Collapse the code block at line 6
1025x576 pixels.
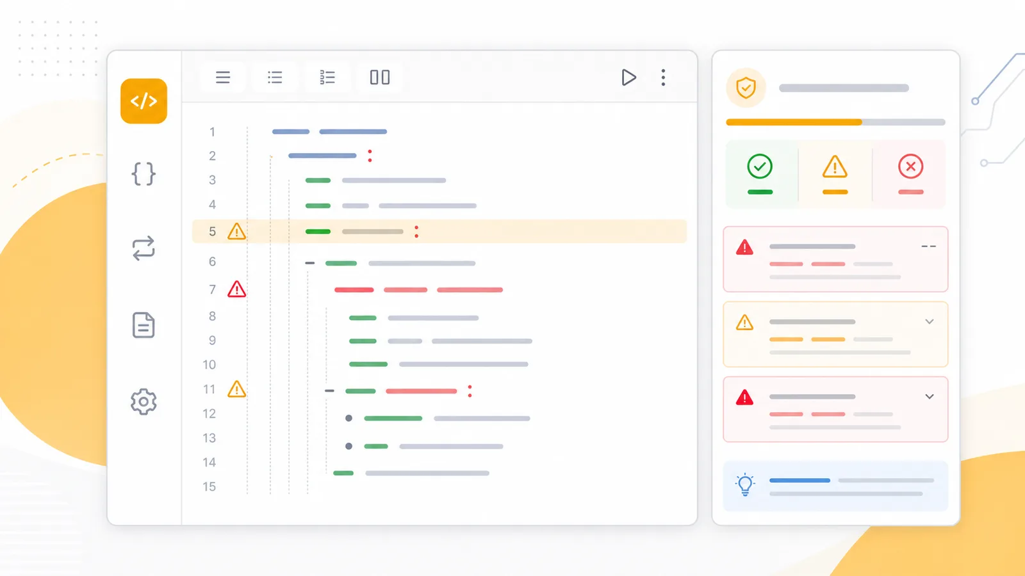(x=310, y=263)
